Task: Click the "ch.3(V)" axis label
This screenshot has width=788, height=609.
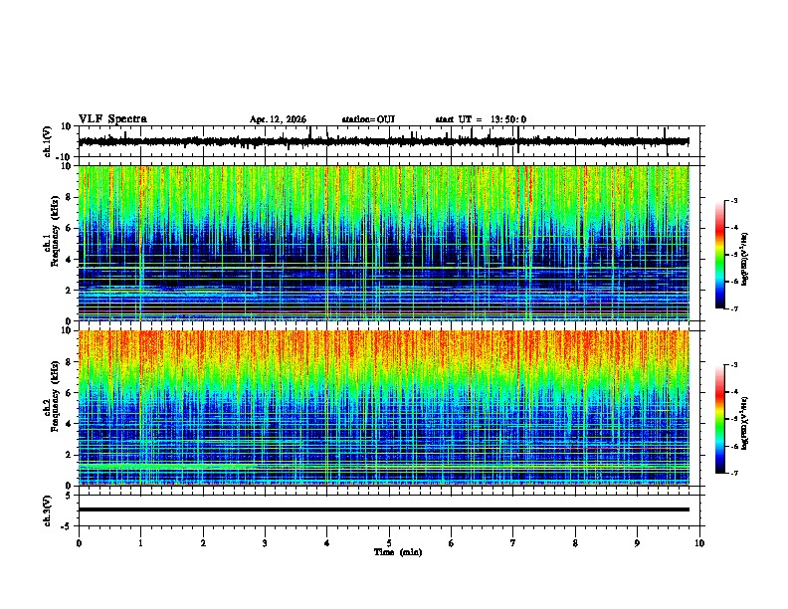Action: (48, 510)
